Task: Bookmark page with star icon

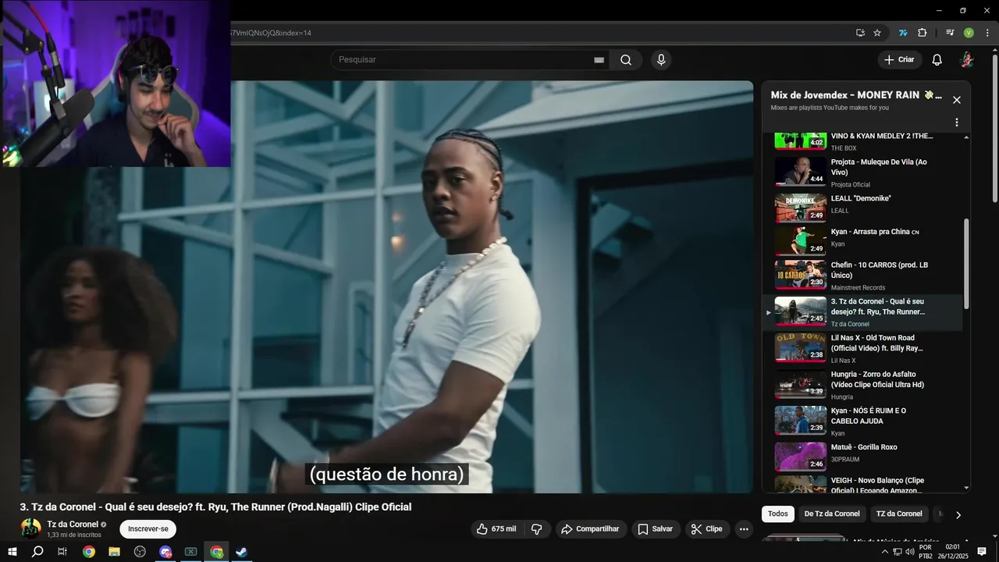Action: 877,33
